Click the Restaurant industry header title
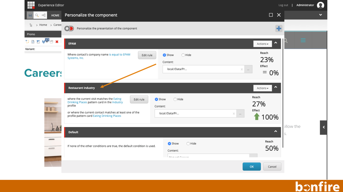 [x=82, y=88]
